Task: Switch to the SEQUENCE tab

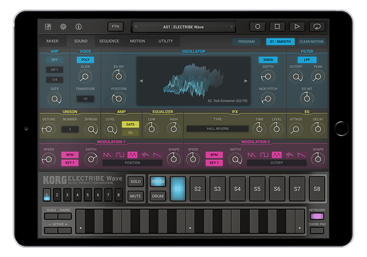Action: [x=109, y=41]
